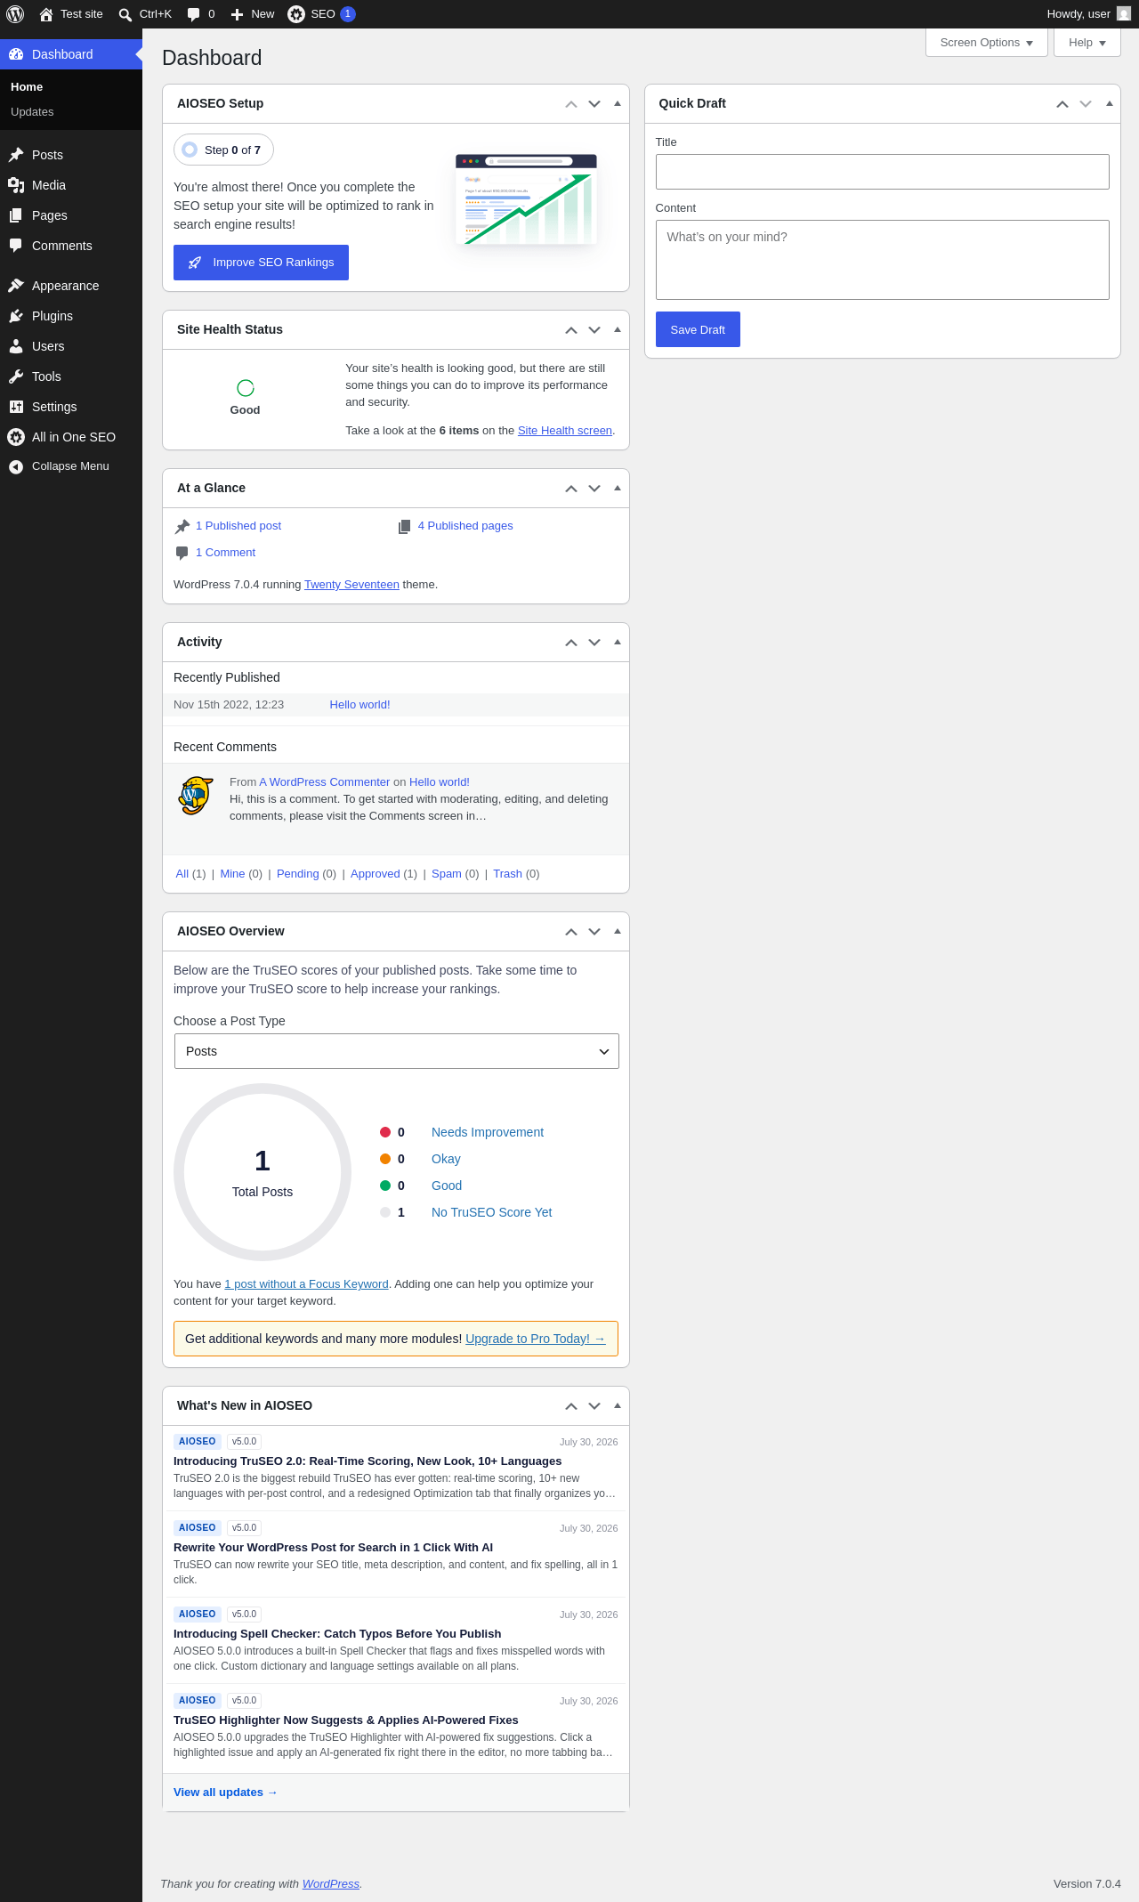Open Updates submenu item
The height and width of the screenshot is (1902, 1139).
pos(32,112)
